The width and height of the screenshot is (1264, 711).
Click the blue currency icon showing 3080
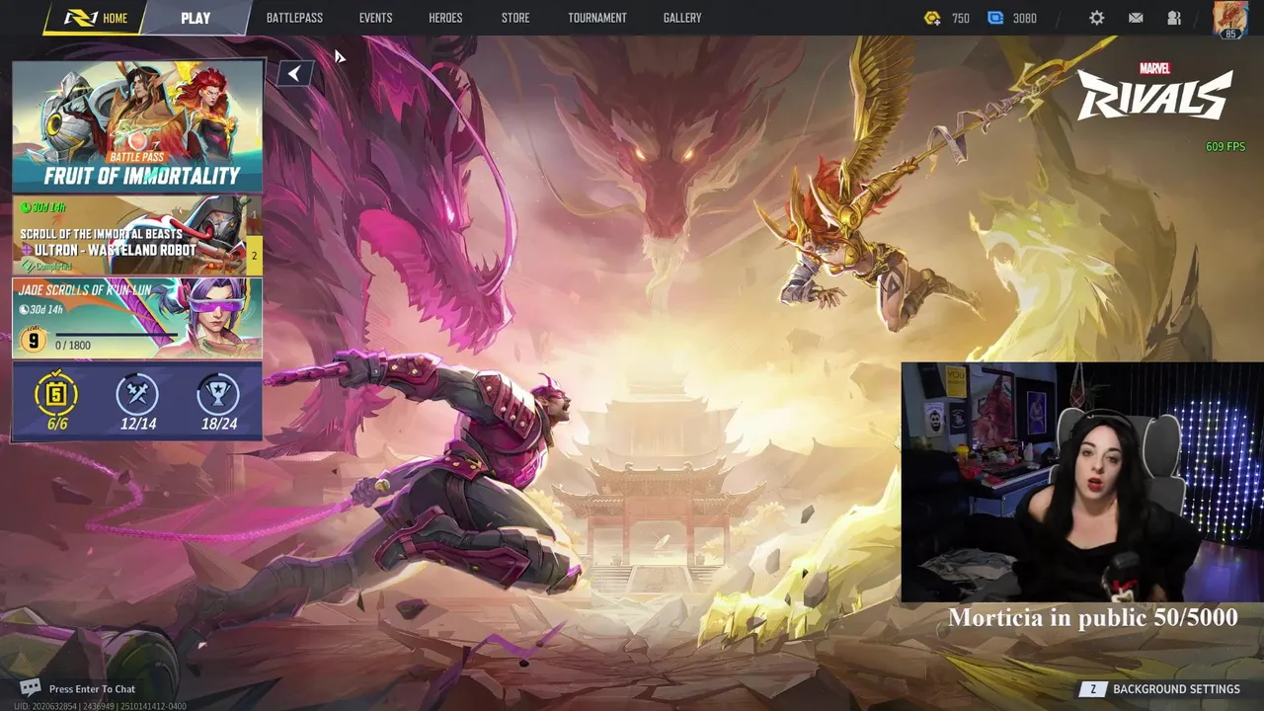995,18
